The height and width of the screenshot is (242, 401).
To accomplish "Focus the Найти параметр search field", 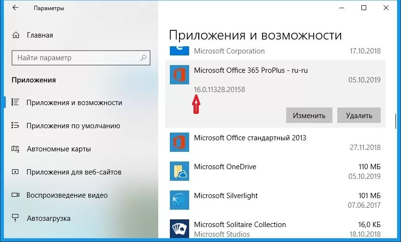I will (x=81, y=58).
